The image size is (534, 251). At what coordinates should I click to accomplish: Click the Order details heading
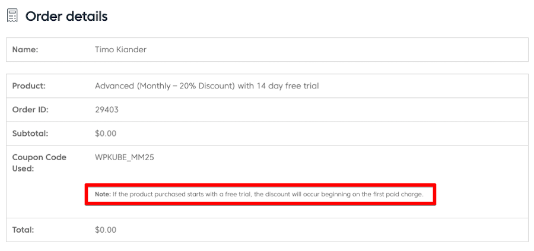[x=66, y=16]
